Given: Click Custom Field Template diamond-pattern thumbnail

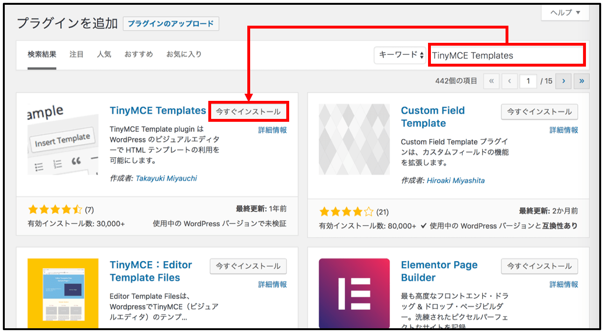Looking at the screenshot, I should click(x=354, y=139).
